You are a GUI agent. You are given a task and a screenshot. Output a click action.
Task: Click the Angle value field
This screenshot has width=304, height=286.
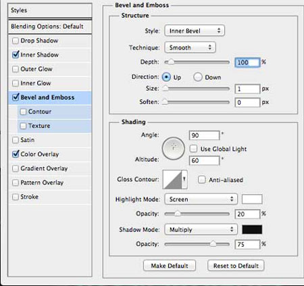[204, 135]
